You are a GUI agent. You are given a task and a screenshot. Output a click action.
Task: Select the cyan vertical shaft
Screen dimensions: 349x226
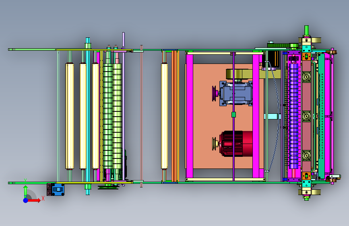click(88, 116)
